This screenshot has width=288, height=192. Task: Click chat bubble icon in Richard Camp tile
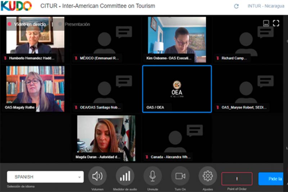coord(266,32)
